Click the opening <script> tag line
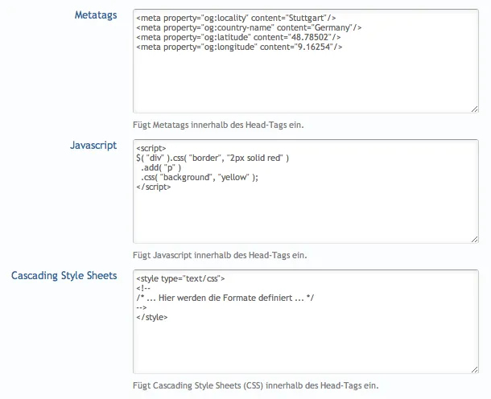491x399 pixels. 151,149
